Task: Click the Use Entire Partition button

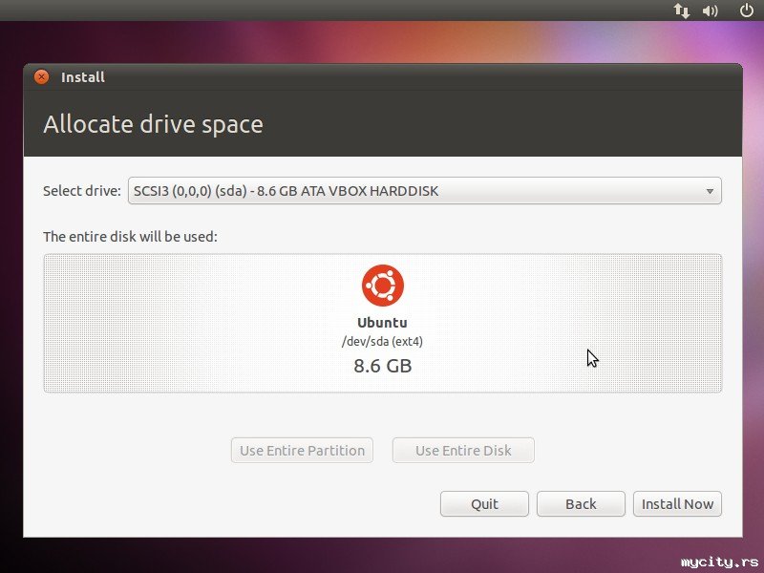Action: pos(302,450)
